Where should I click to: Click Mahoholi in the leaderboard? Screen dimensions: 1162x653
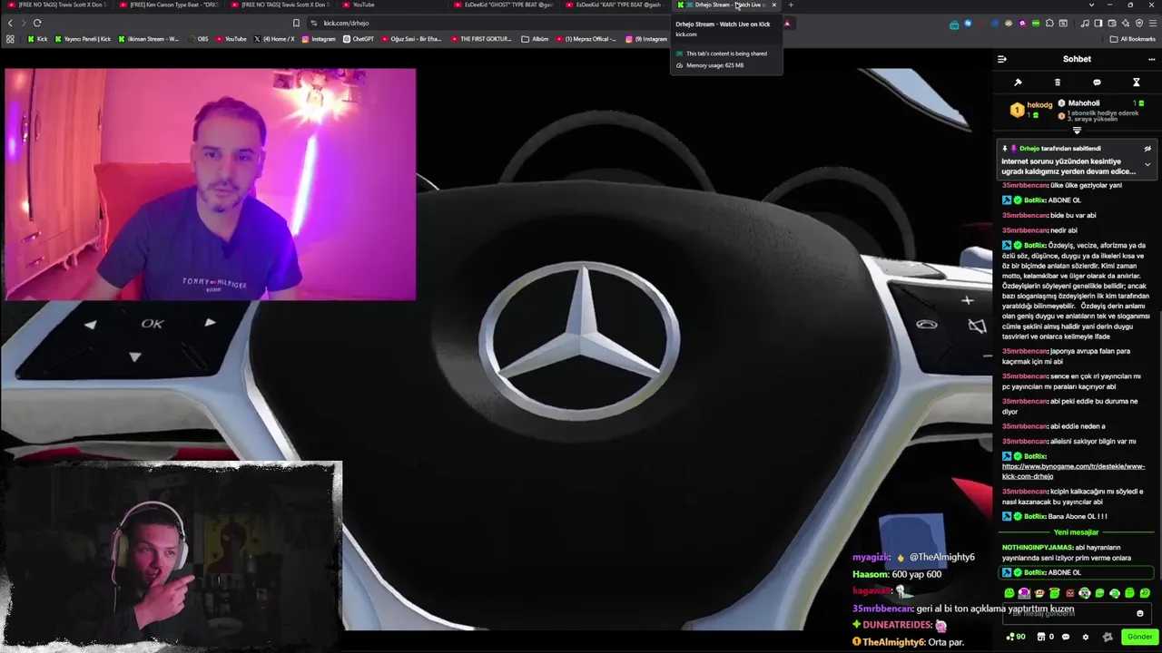point(1084,103)
